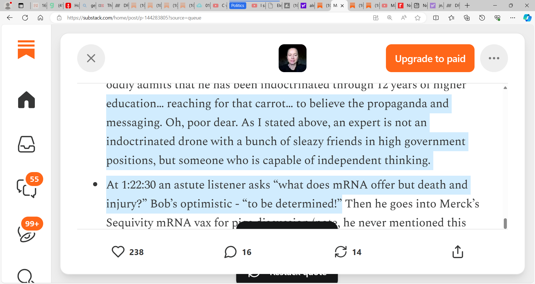Open the Copilot sidebar icon

(x=527, y=18)
